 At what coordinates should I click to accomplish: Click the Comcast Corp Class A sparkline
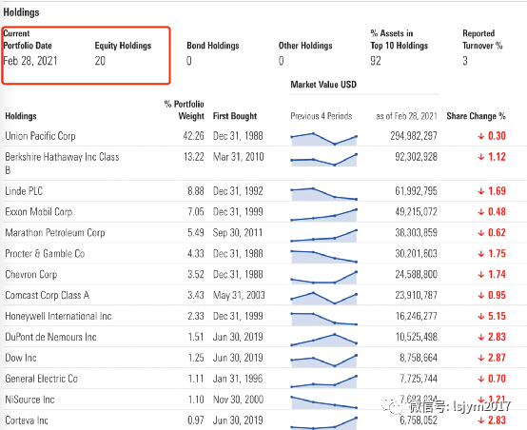tap(324, 298)
